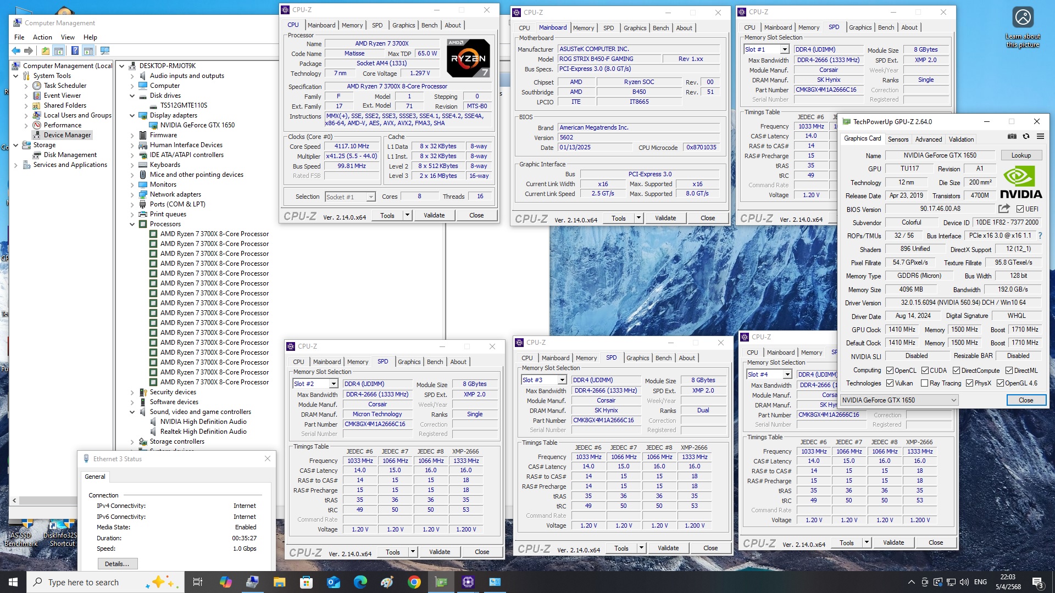Open Outlook from taskbar
Screen dimensions: 1055x593
point(334,582)
